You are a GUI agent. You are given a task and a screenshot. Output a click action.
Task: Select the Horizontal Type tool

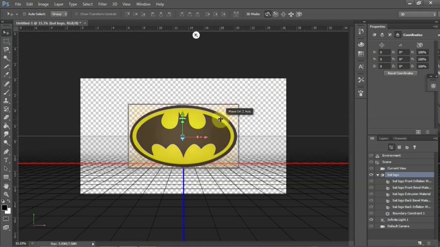click(6, 160)
